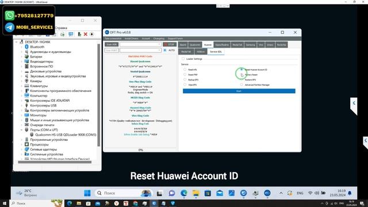The height and width of the screenshot is (207, 368).
Task: Enable the Loader Settings checkbox
Action: click(x=183, y=59)
